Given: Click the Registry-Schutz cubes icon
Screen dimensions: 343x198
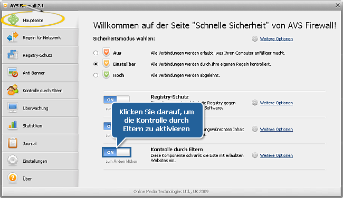Looking at the screenshot, I should click(13, 55).
